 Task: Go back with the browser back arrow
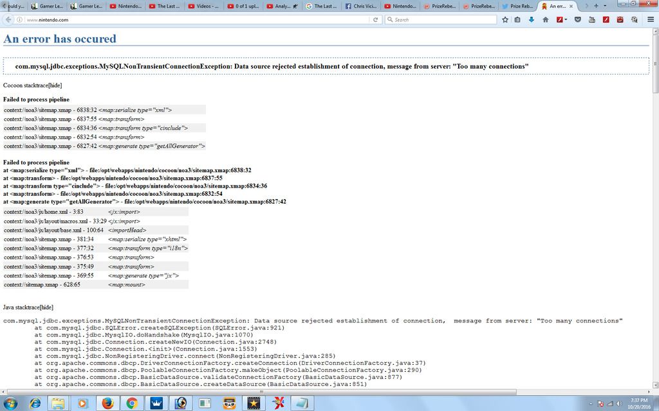point(8,20)
